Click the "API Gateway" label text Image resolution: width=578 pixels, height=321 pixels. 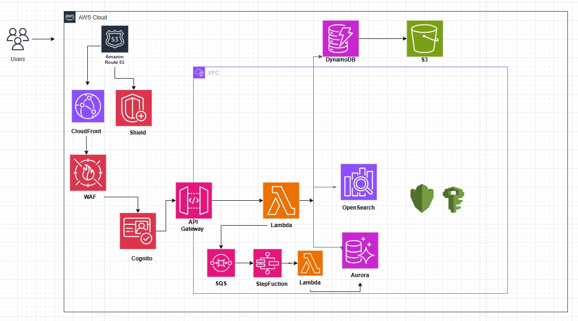(193, 226)
